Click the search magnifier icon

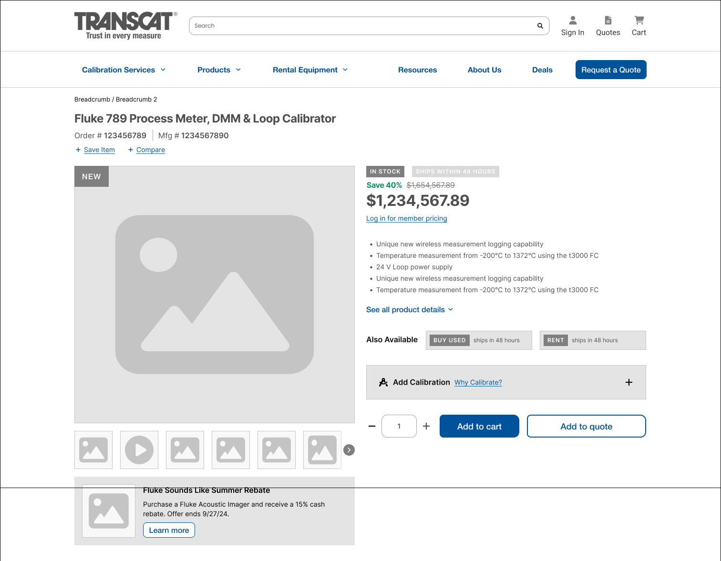click(540, 26)
